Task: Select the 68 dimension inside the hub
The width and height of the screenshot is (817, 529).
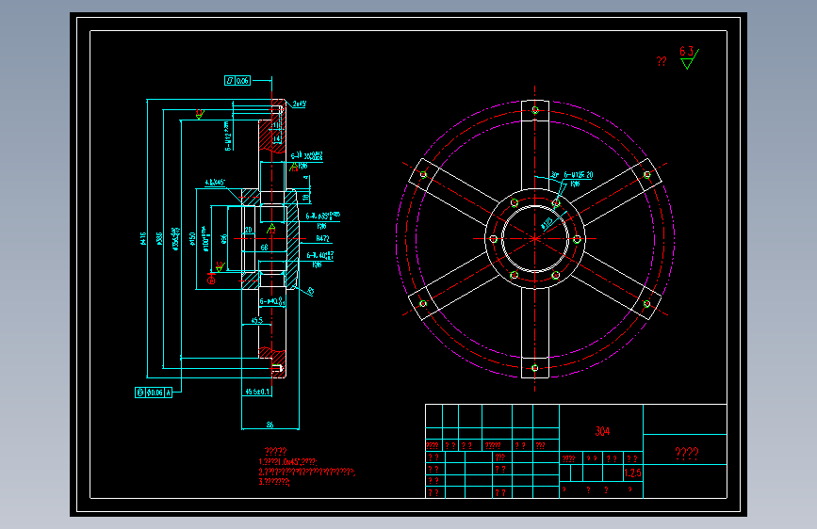Action: (x=264, y=248)
